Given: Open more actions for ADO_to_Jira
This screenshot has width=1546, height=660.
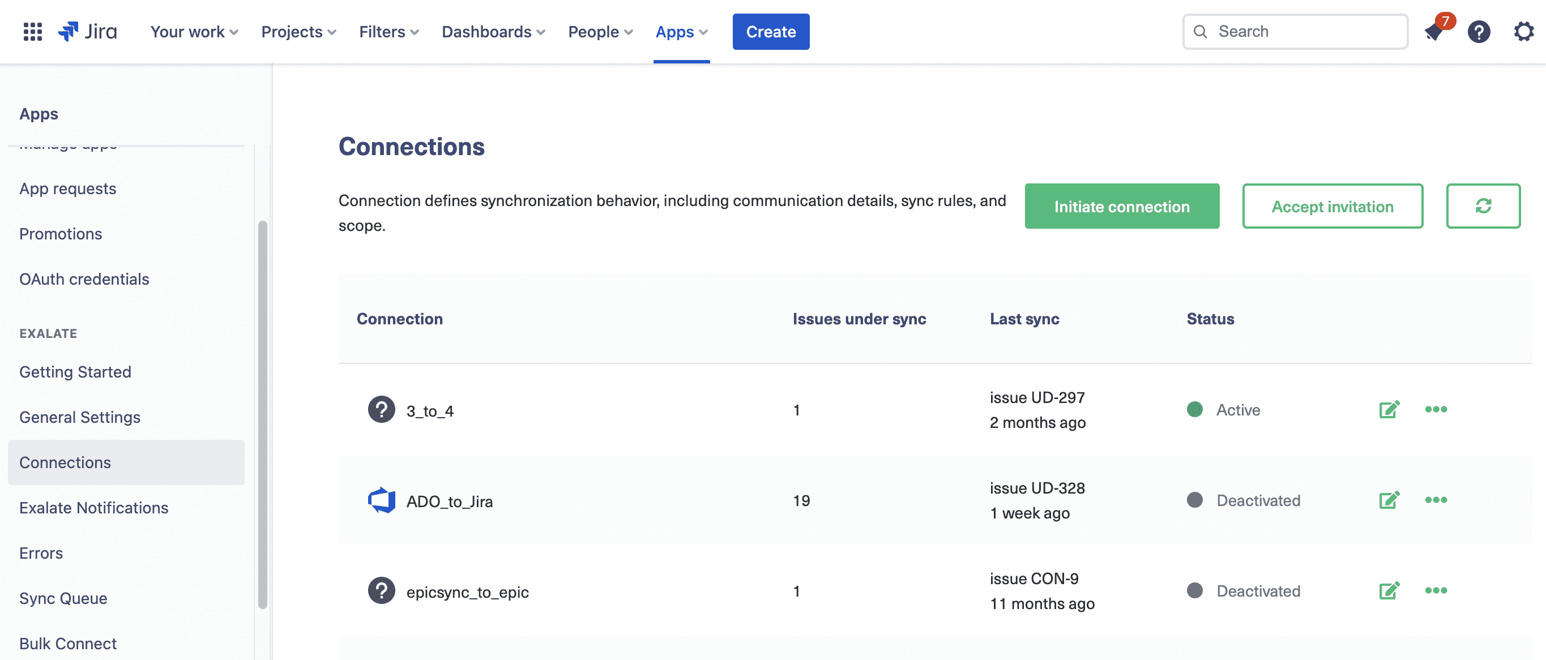Looking at the screenshot, I should coord(1436,499).
